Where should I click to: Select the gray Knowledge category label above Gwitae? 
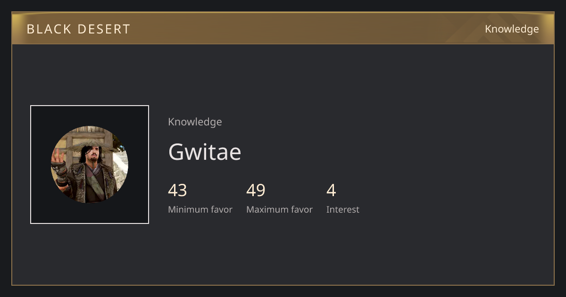195,122
